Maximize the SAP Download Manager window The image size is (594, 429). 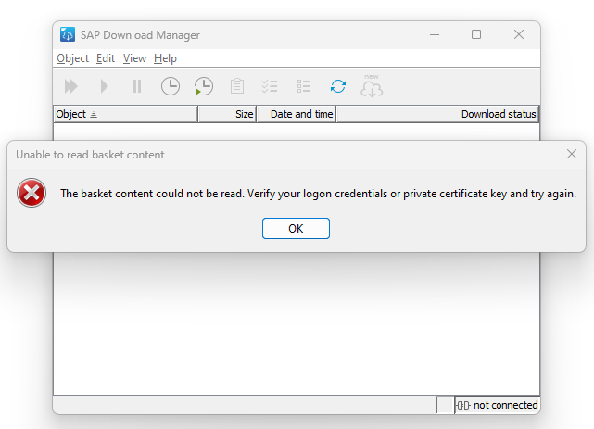click(x=476, y=35)
